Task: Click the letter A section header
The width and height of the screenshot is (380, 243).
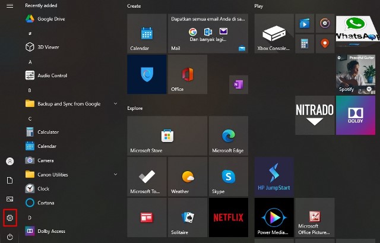Action: point(30,62)
